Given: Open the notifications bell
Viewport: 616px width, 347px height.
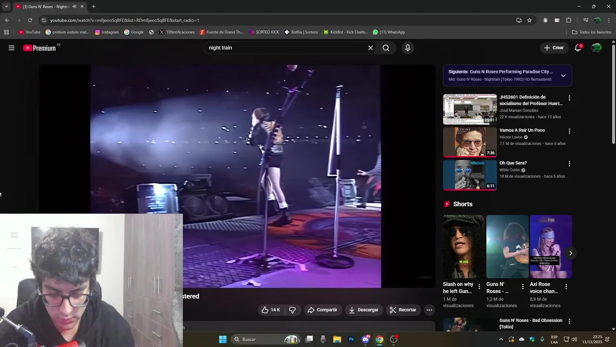Looking at the screenshot, I should pyautogui.click(x=578, y=48).
